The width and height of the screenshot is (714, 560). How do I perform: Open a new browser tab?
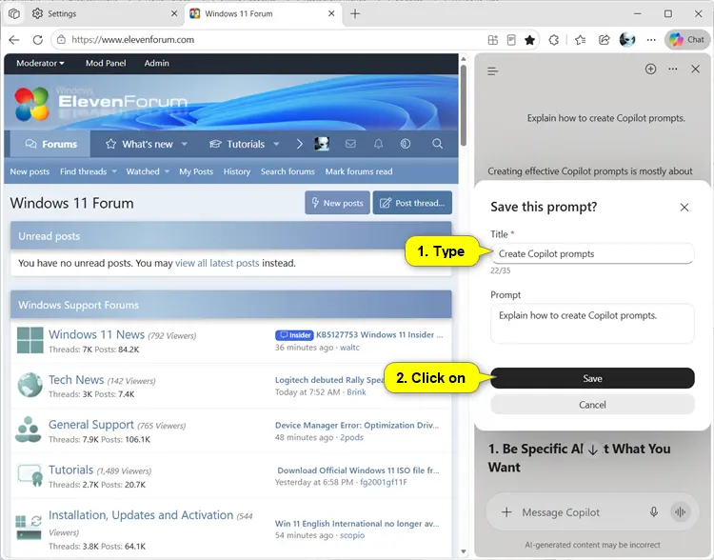(355, 13)
